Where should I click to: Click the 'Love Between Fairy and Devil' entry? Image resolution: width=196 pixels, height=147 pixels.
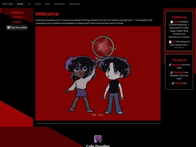pos(179,75)
